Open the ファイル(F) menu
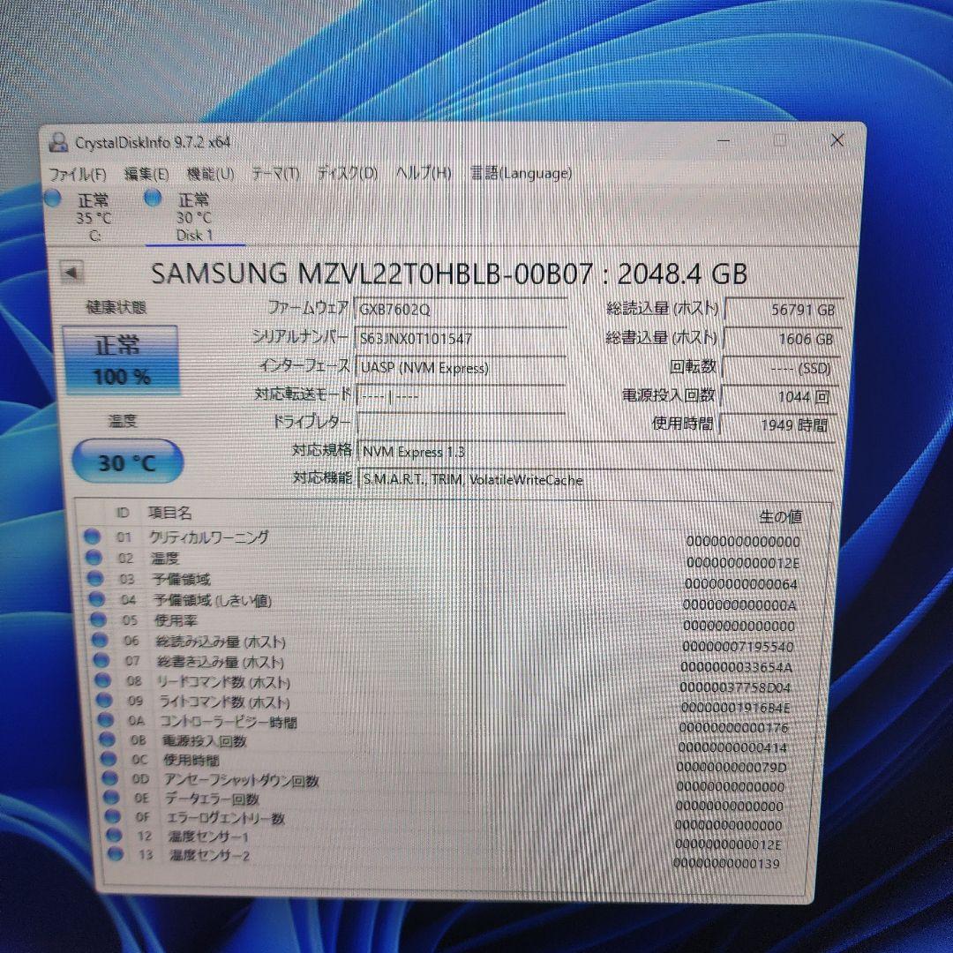Viewport: 953px width, 953px height. (78, 174)
